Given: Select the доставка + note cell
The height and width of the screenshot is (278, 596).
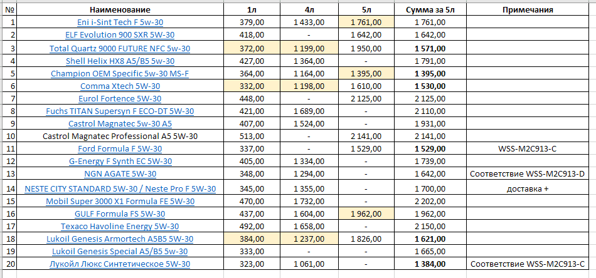Looking at the screenshot, I should [x=528, y=188].
